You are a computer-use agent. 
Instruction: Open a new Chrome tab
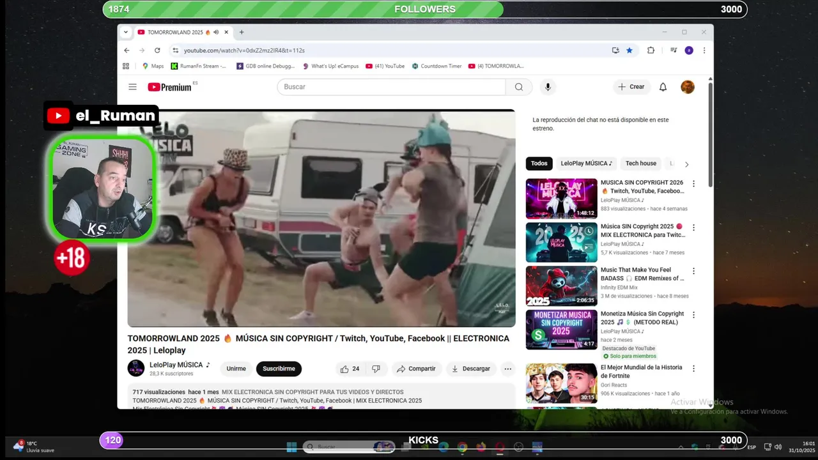tap(242, 32)
